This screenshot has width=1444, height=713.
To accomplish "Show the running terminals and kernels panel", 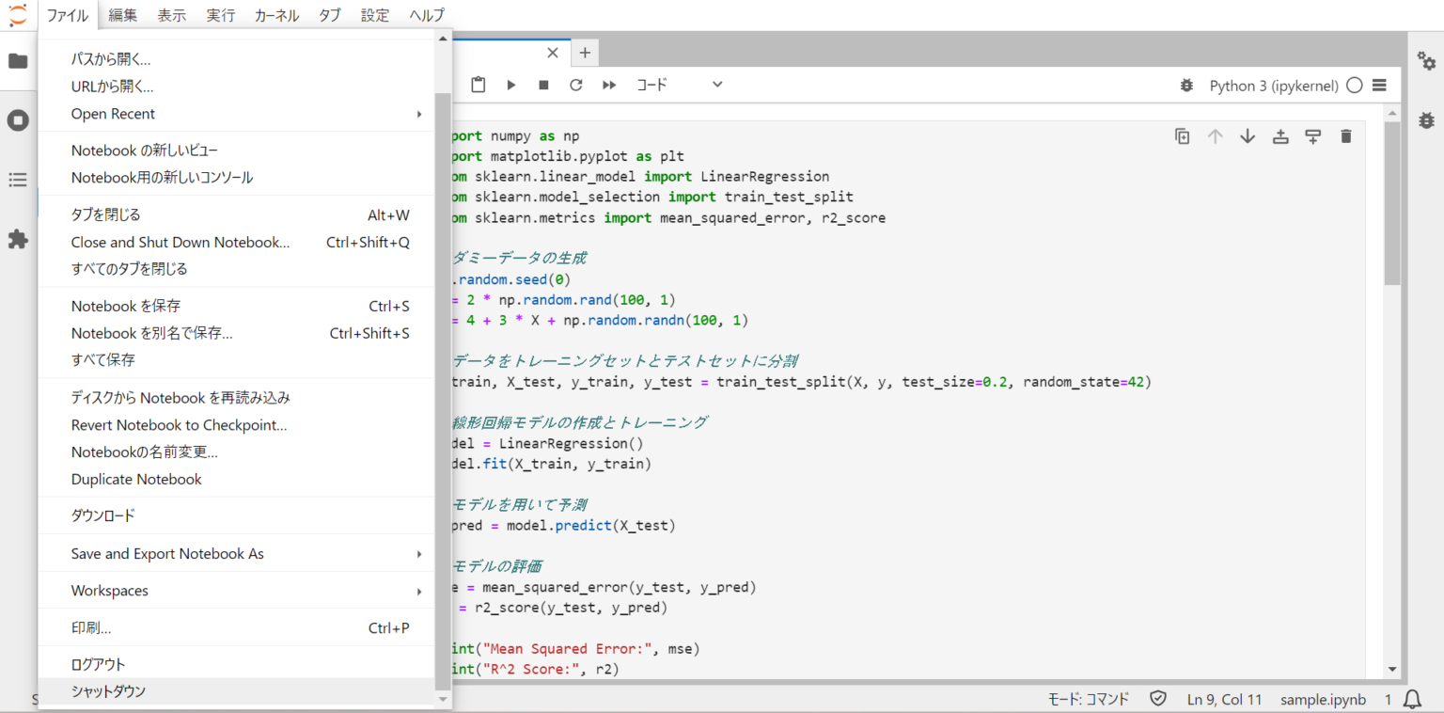I will tap(17, 119).
